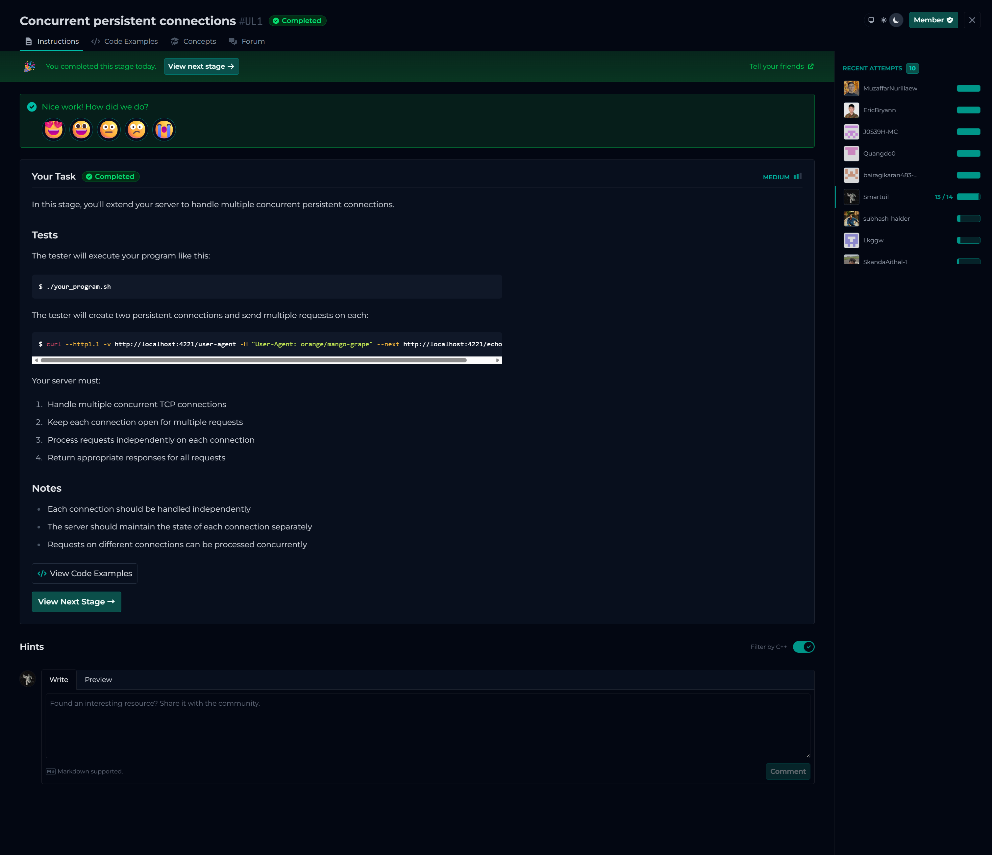Image resolution: width=992 pixels, height=855 pixels.
Task: Switch to dark theme moon icon
Action: [896, 20]
